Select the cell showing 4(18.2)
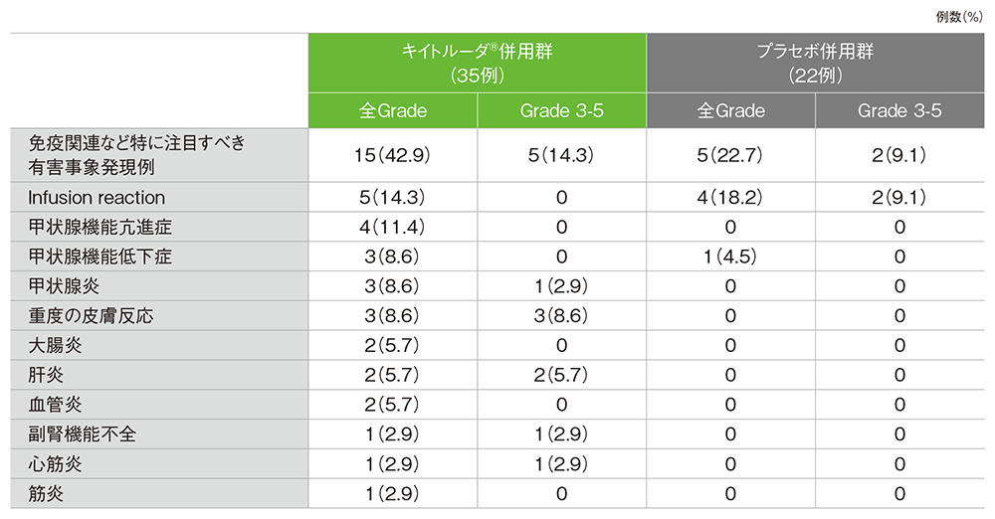995x519 pixels. click(x=730, y=198)
